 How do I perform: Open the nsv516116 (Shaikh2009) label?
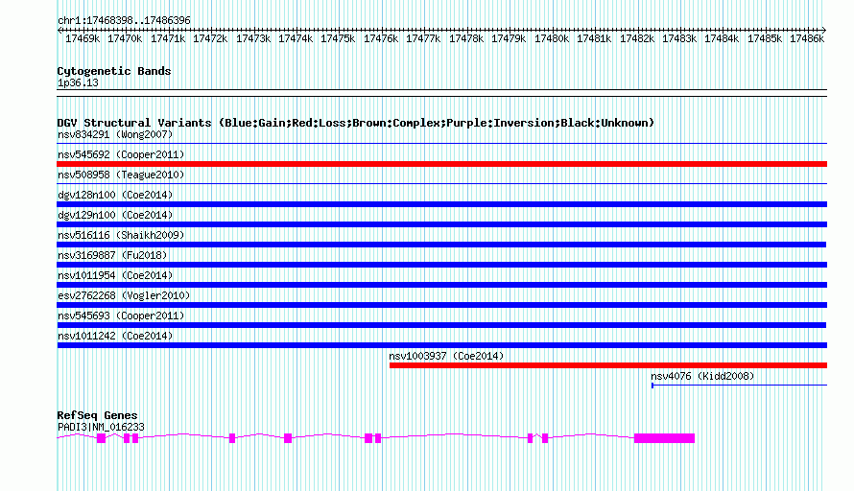click(121, 235)
